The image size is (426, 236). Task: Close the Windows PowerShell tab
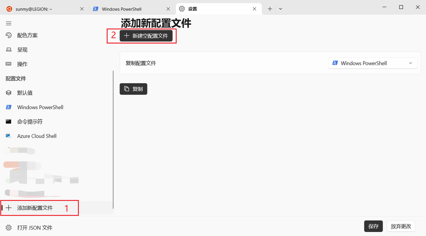[168, 9]
